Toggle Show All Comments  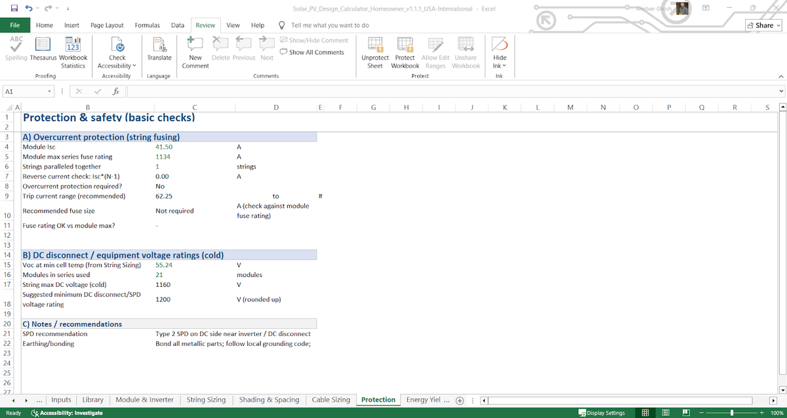click(312, 52)
